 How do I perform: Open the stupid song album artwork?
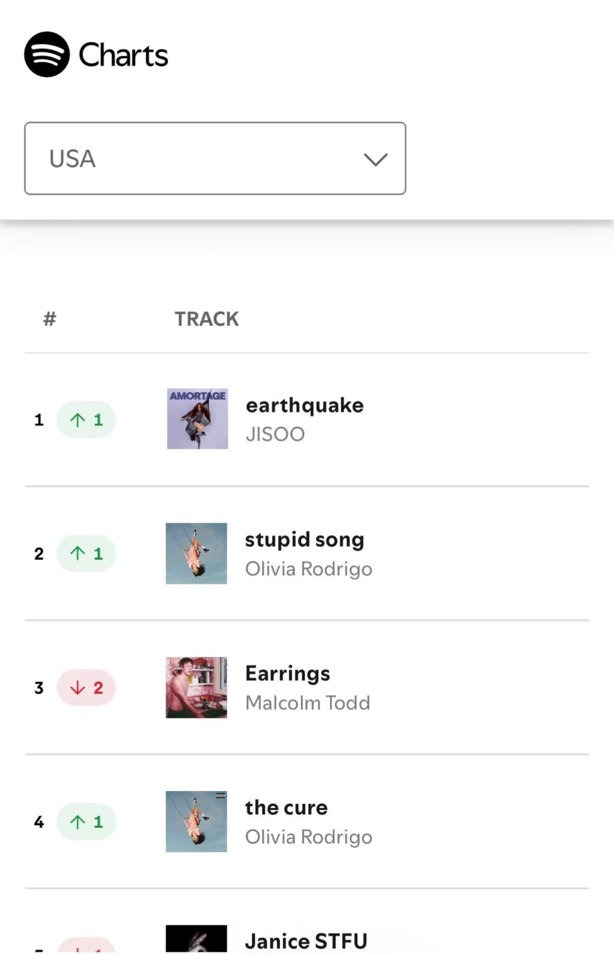[x=196, y=553]
